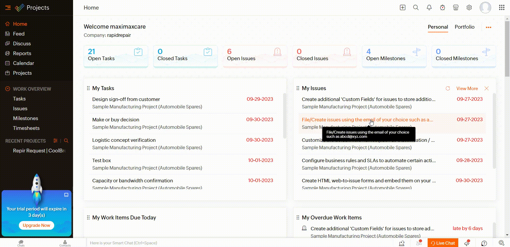This screenshot has height=247, width=510.
Task: Collapse the Work Overview section
Action: coord(8,89)
